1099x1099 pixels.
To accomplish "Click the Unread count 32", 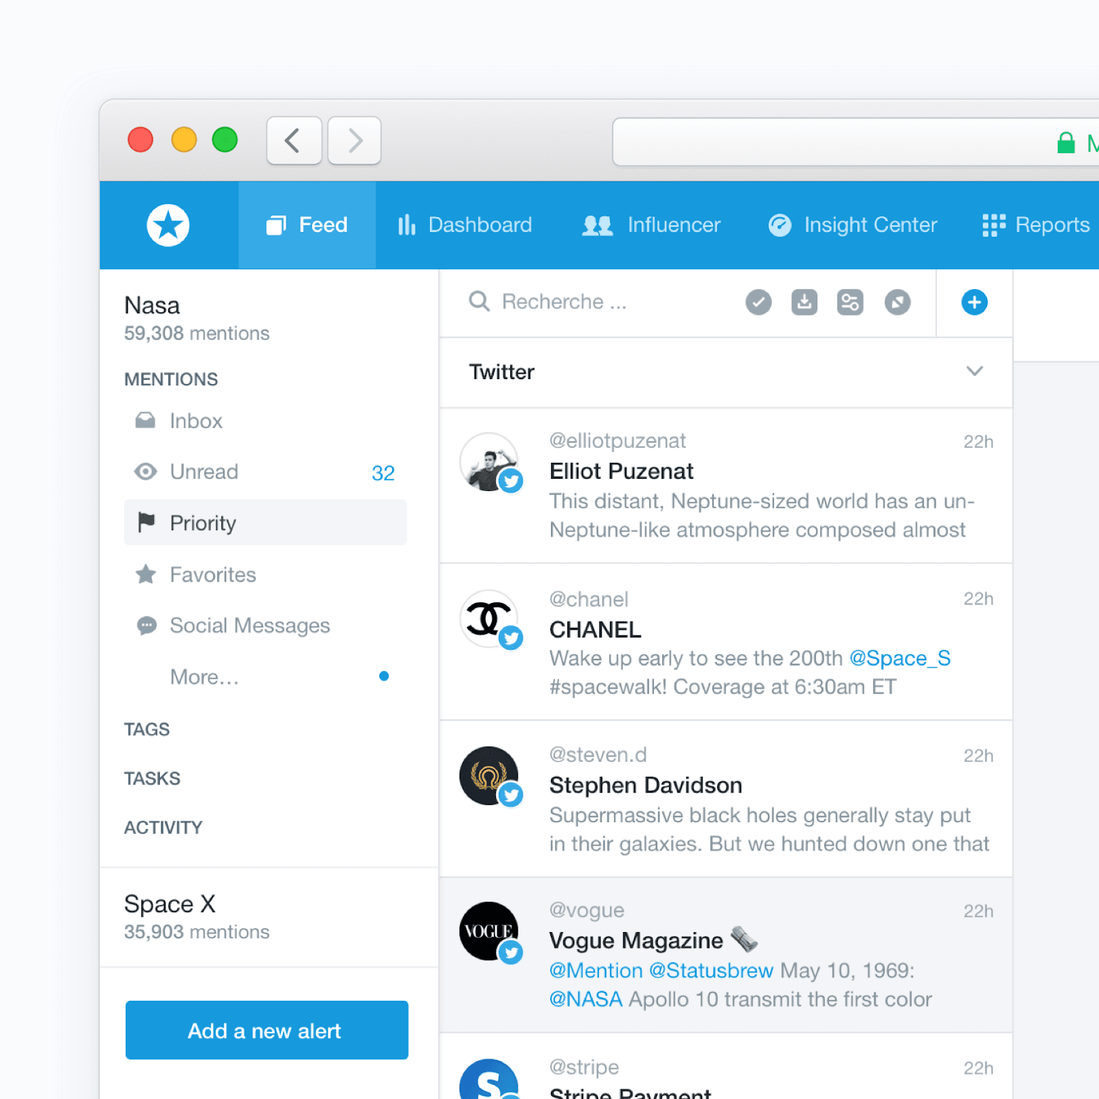I will 383,473.
